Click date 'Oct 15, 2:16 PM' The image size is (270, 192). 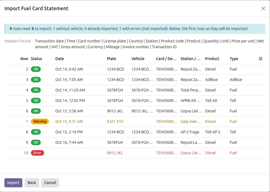click(69, 132)
